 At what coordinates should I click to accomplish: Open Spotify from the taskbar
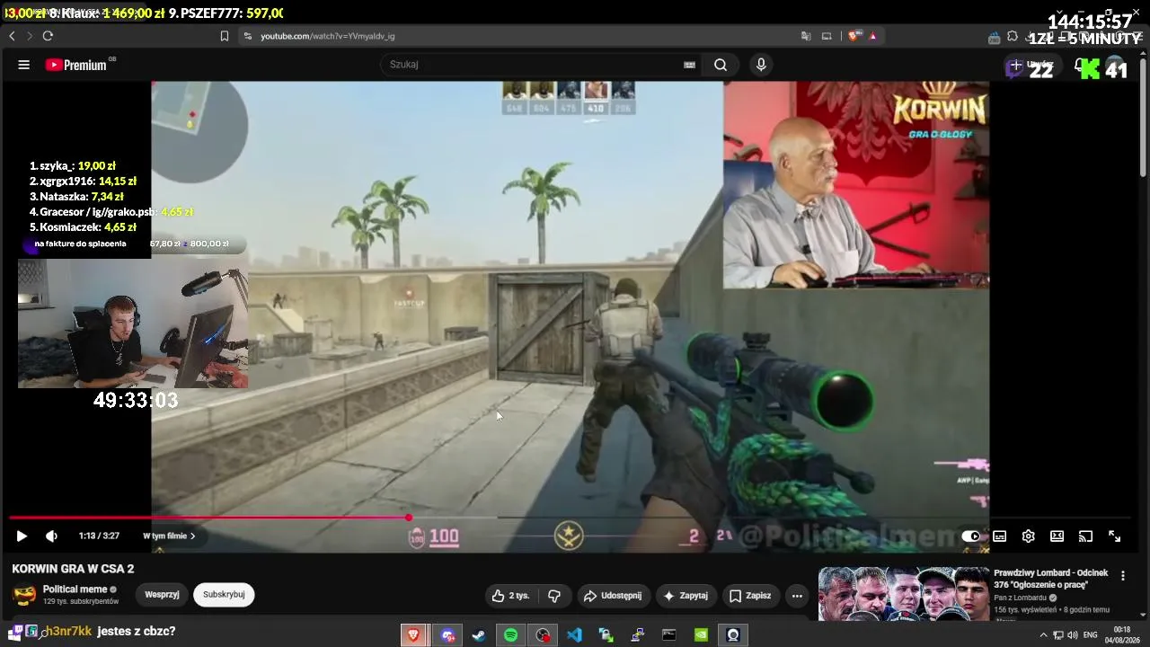tap(510, 635)
